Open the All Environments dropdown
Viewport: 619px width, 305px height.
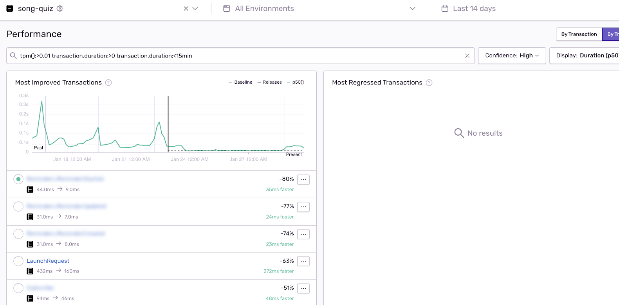click(319, 9)
